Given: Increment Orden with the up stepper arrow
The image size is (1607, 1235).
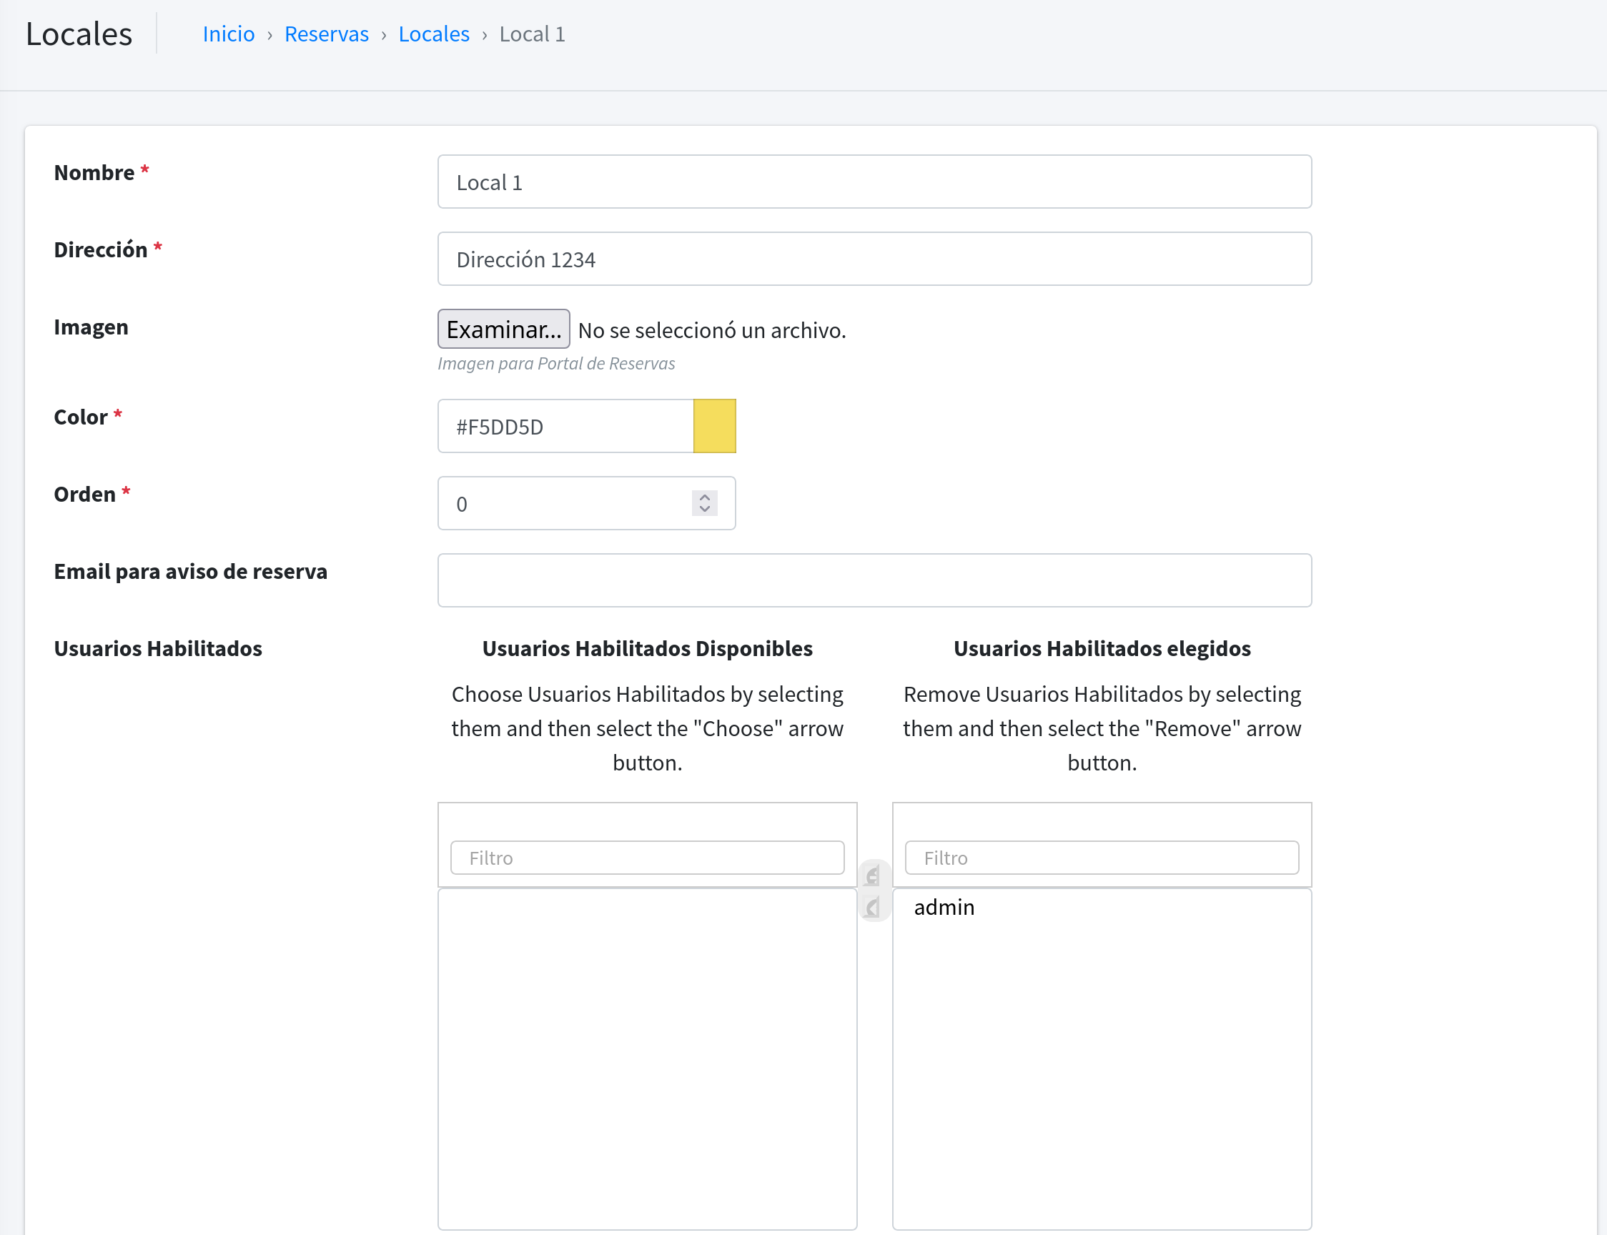Looking at the screenshot, I should (x=704, y=497).
